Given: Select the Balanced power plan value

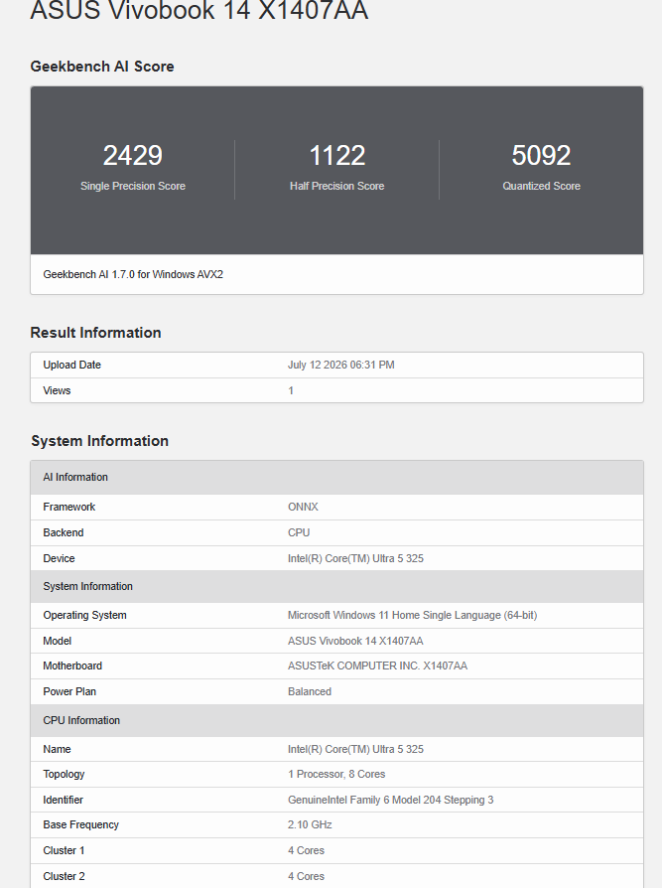Looking at the screenshot, I should pos(310,691).
